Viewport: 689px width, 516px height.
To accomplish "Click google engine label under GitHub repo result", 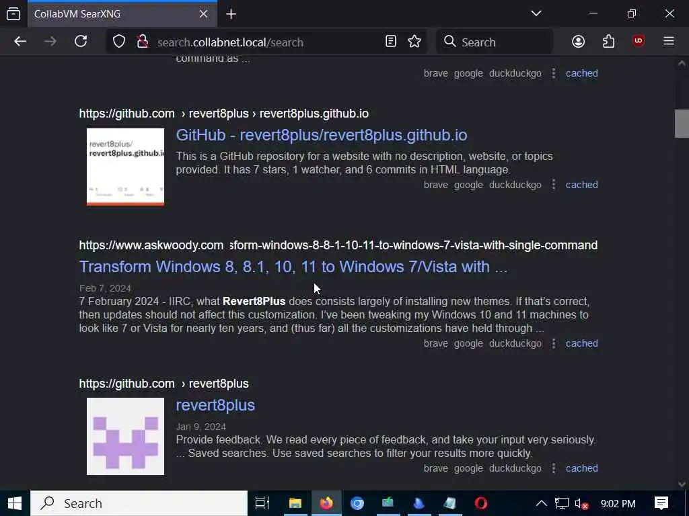I will coord(468,185).
